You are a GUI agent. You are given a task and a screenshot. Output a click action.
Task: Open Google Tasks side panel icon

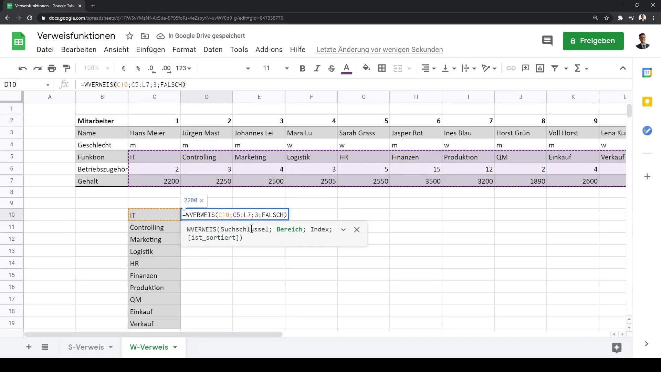click(647, 131)
